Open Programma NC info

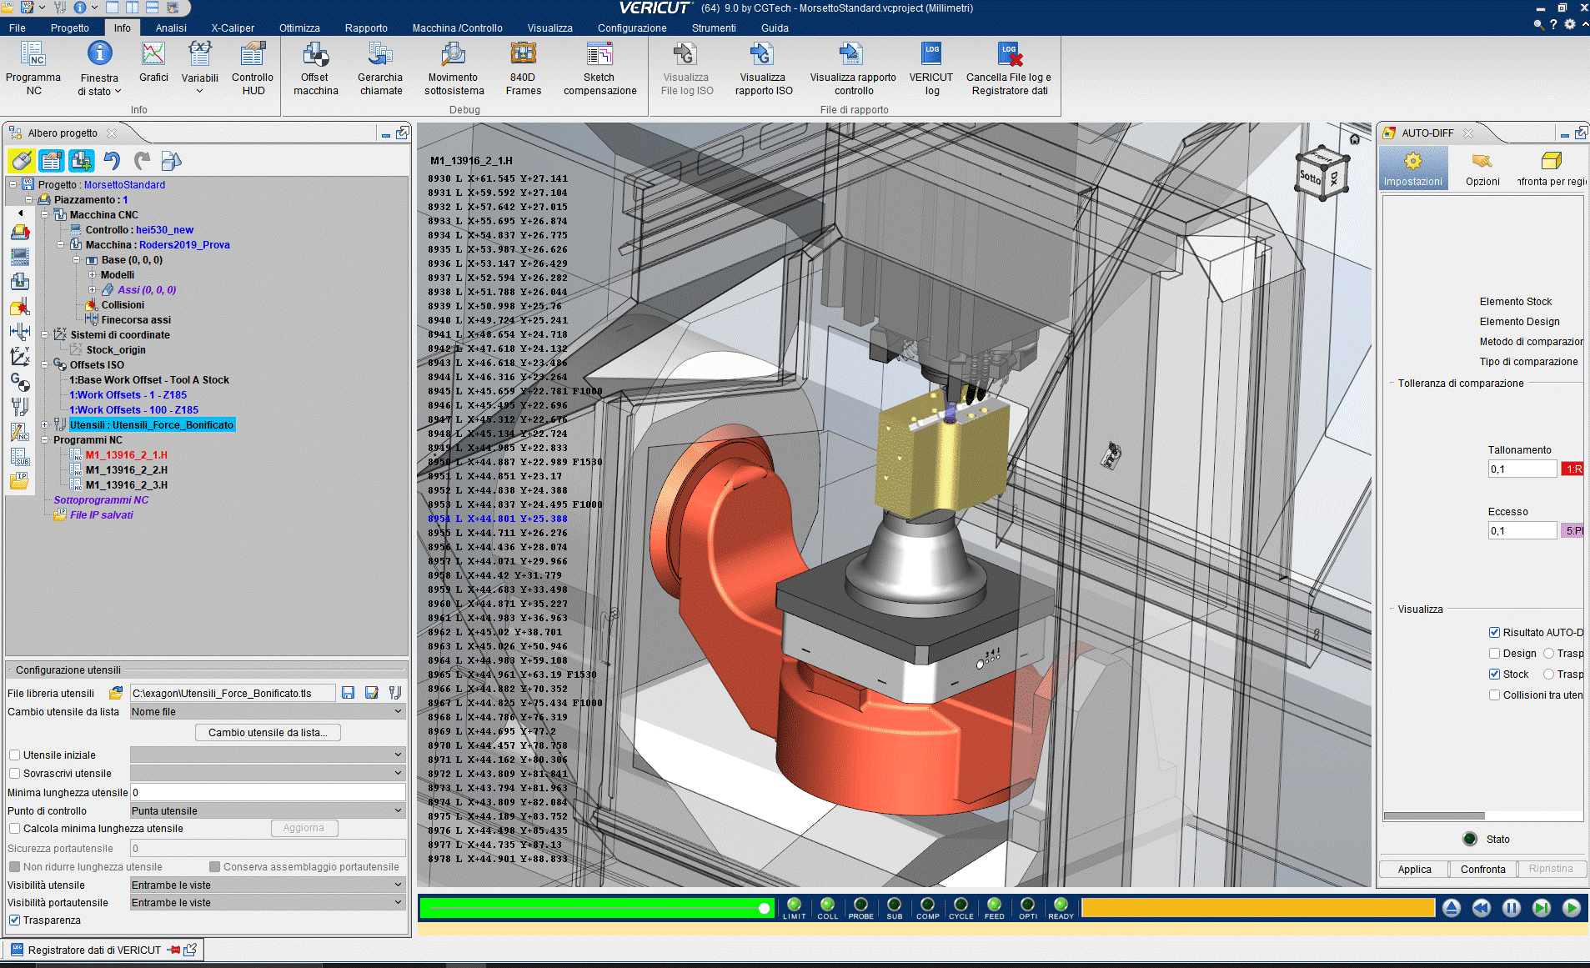coord(33,68)
